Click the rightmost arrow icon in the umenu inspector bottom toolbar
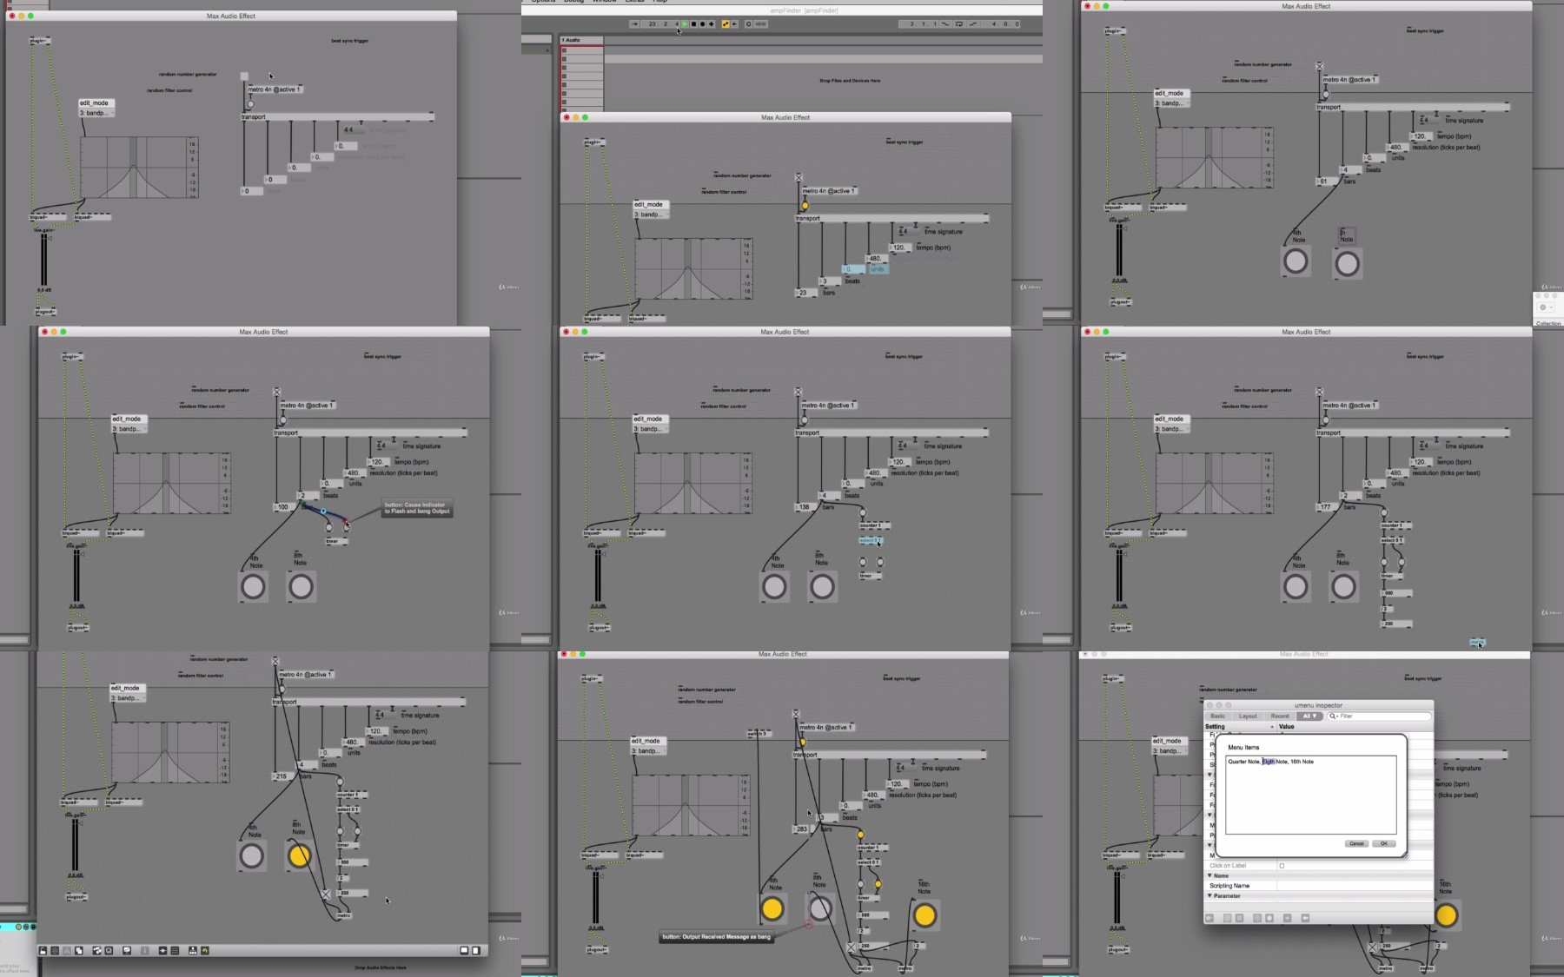1564x977 pixels. coord(1305,918)
